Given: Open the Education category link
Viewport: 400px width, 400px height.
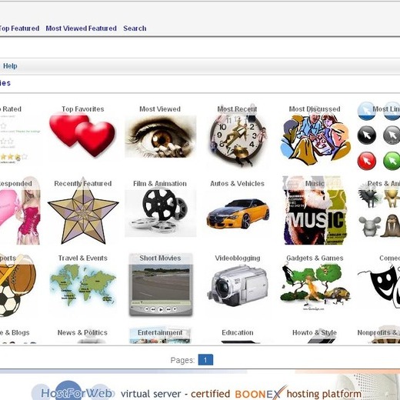Looking at the screenshot, I should pyautogui.click(x=238, y=332).
